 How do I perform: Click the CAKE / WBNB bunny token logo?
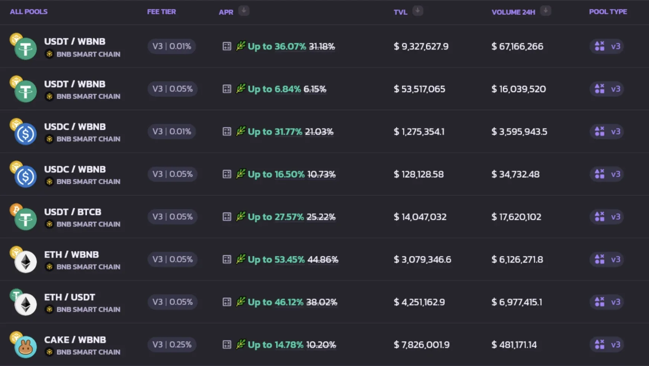click(25, 347)
